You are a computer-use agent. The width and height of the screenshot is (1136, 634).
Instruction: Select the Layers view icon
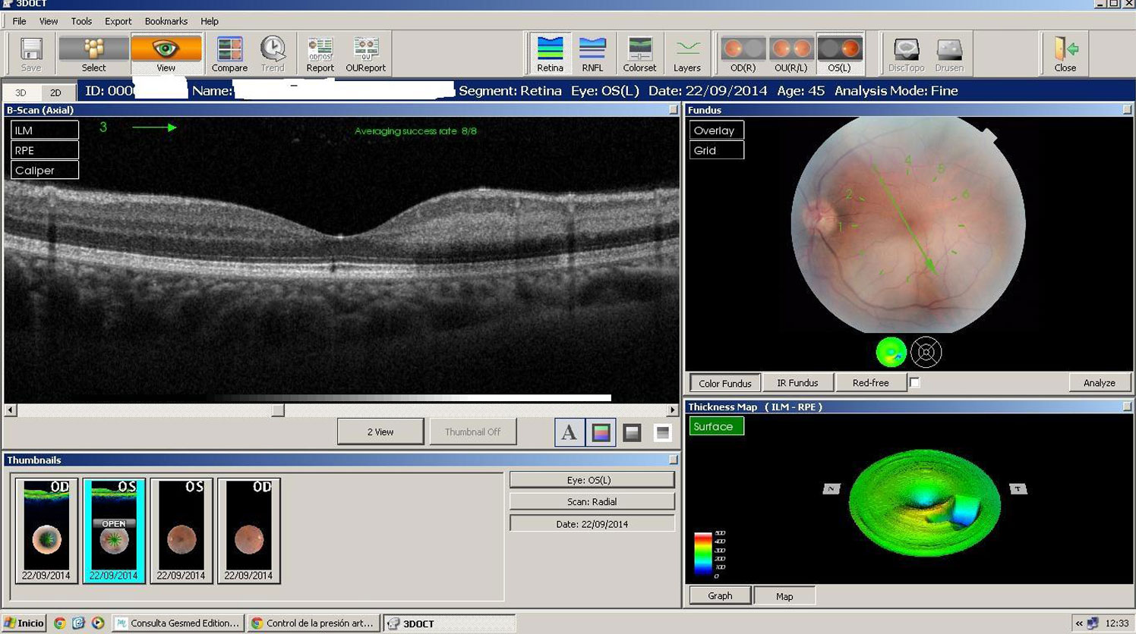pyautogui.click(x=686, y=54)
